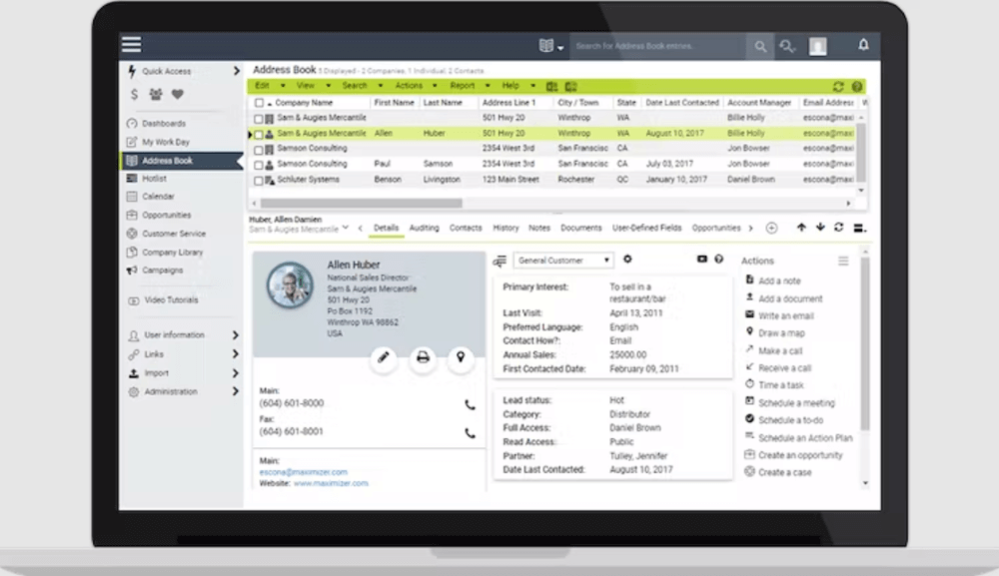Open the History tab
999x576 pixels.
[x=505, y=228]
